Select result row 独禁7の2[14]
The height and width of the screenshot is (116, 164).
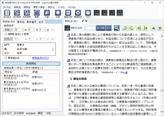(x=31, y=90)
